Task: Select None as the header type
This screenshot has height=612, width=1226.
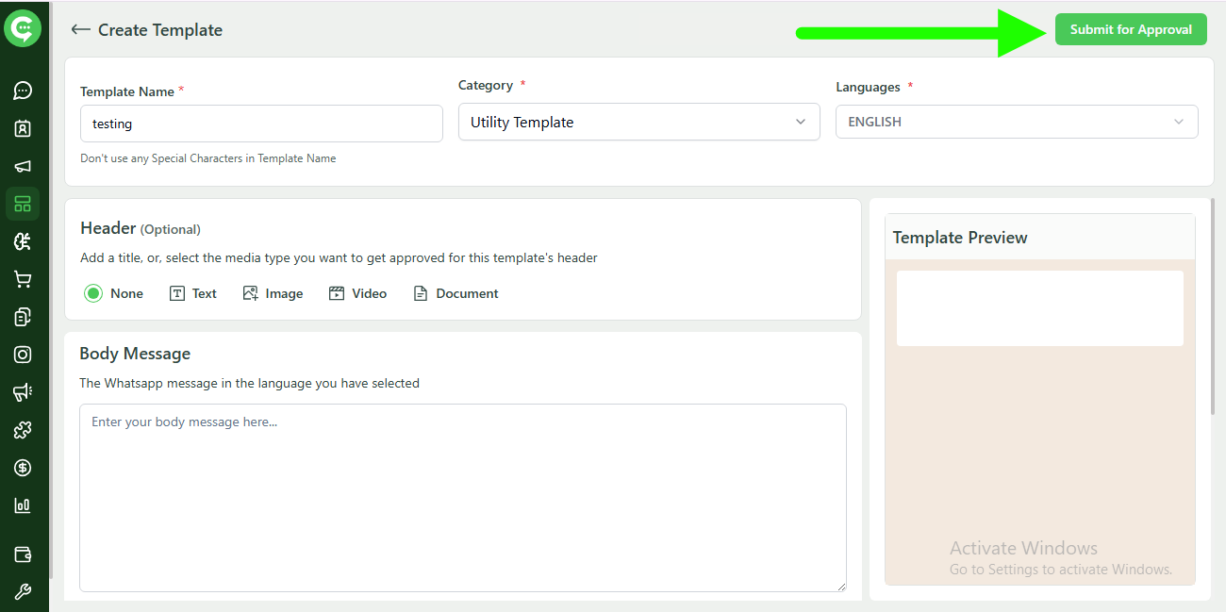Action: click(92, 293)
